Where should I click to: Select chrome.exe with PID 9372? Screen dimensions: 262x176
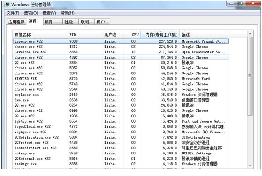pos(121,73)
